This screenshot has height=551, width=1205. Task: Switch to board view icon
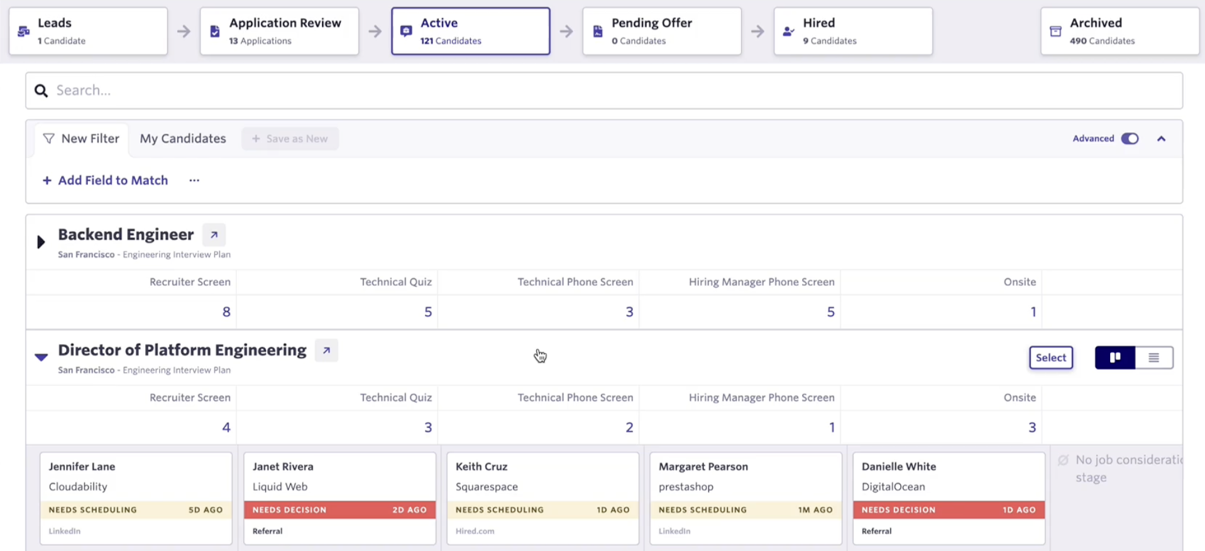click(1115, 357)
